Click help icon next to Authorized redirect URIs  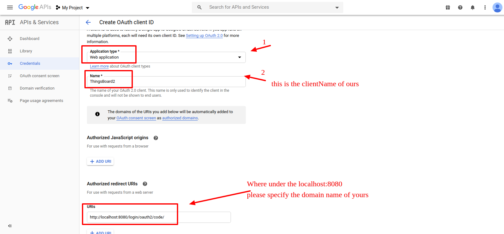coord(145,184)
